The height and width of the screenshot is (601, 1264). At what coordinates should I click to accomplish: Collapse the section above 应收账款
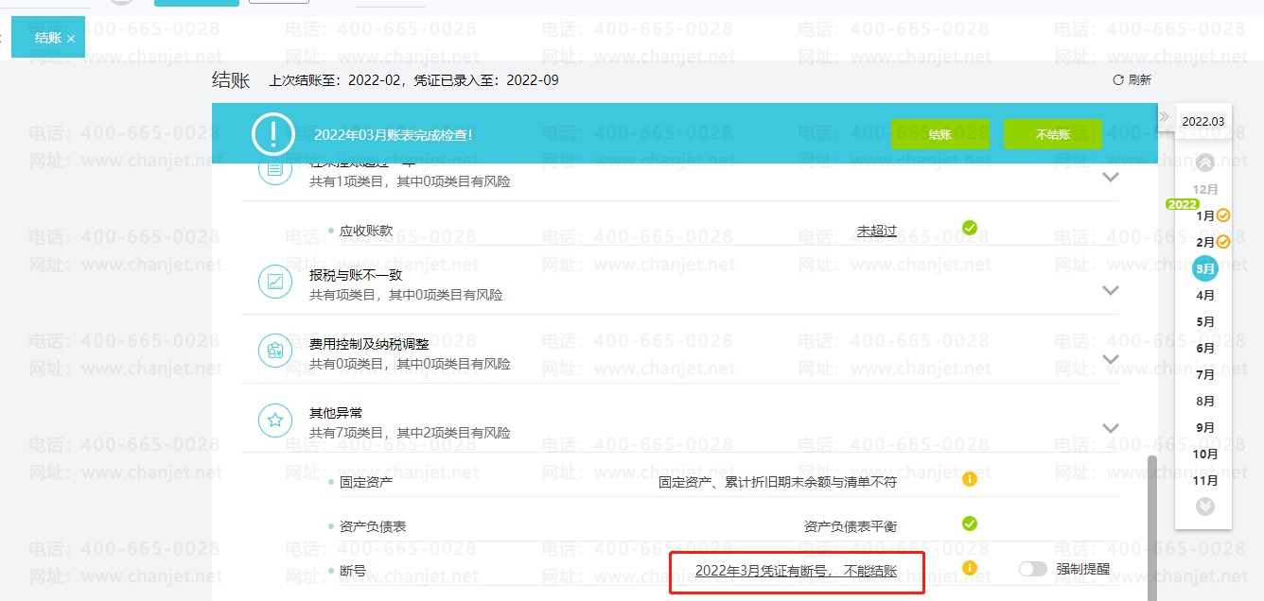[1112, 177]
